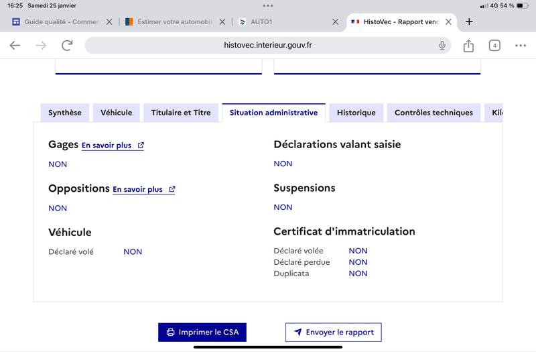This screenshot has width=536, height=352.
Task: Close the Estimer votre automobile tab
Action: pyautogui.click(x=222, y=22)
